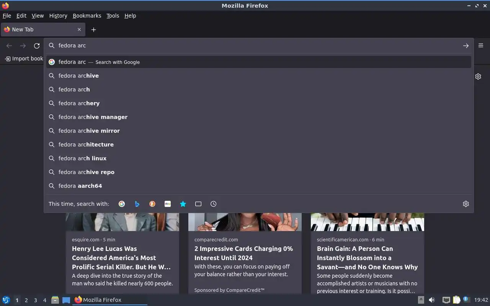The image size is (490, 306).
Task: Click the esquire.com article thumbnail image
Action: pos(122,222)
